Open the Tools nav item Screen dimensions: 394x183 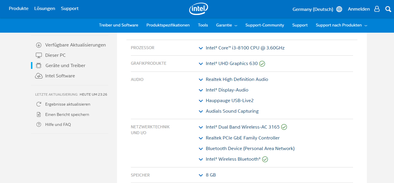(203, 25)
